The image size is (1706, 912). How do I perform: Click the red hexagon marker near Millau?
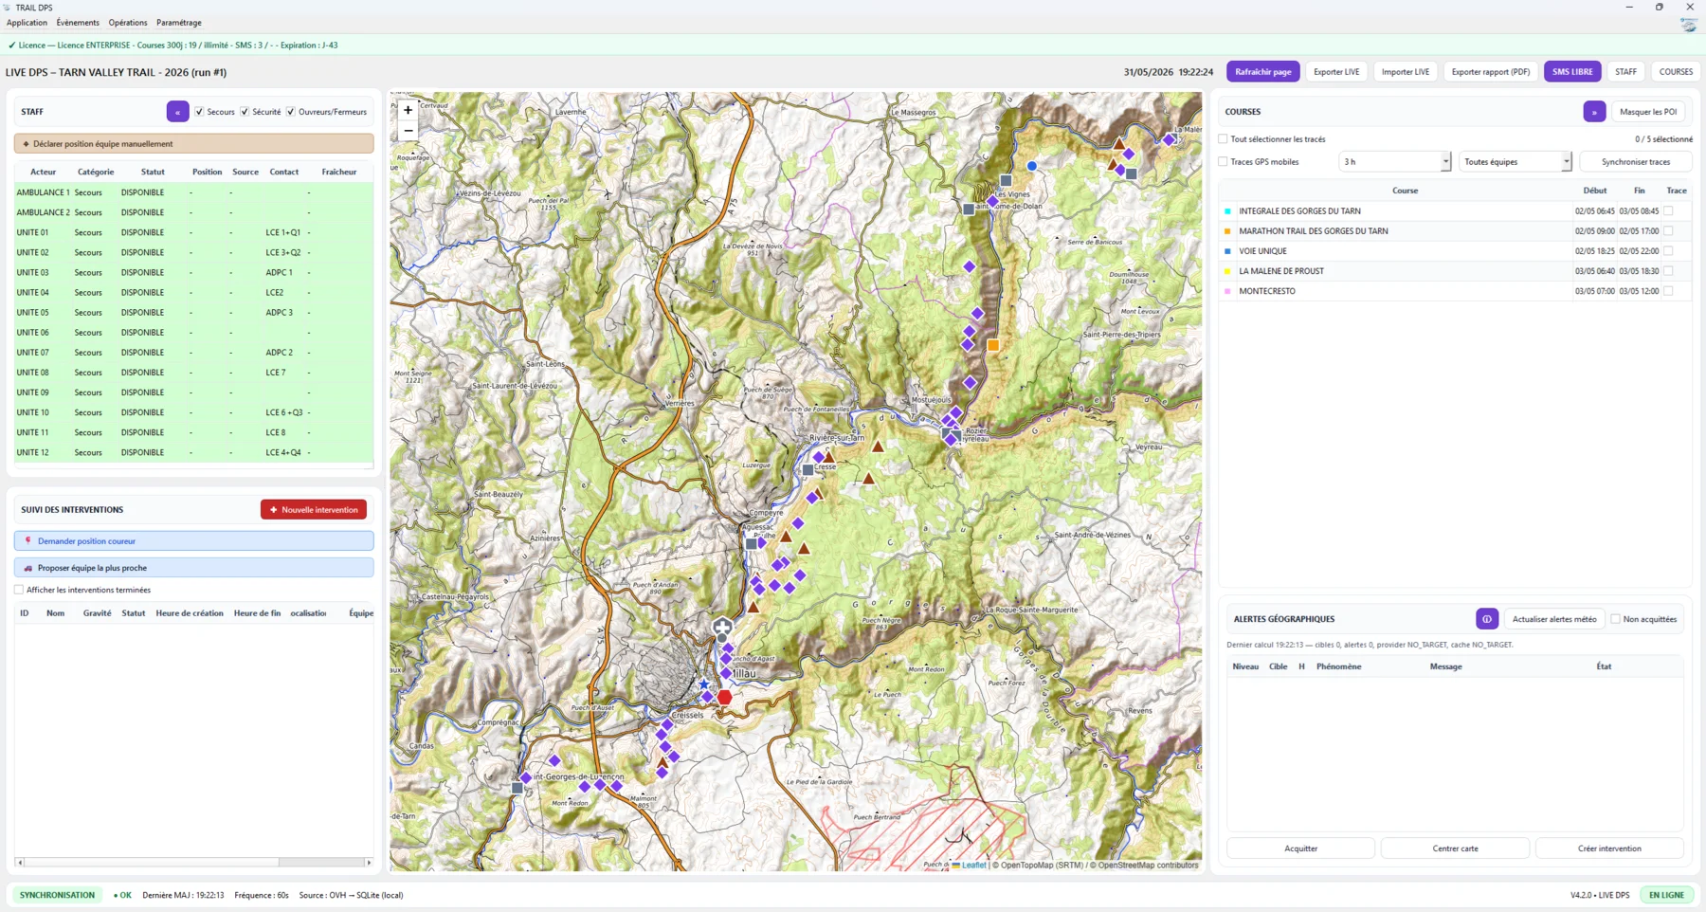pyautogui.click(x=725, y=697)
